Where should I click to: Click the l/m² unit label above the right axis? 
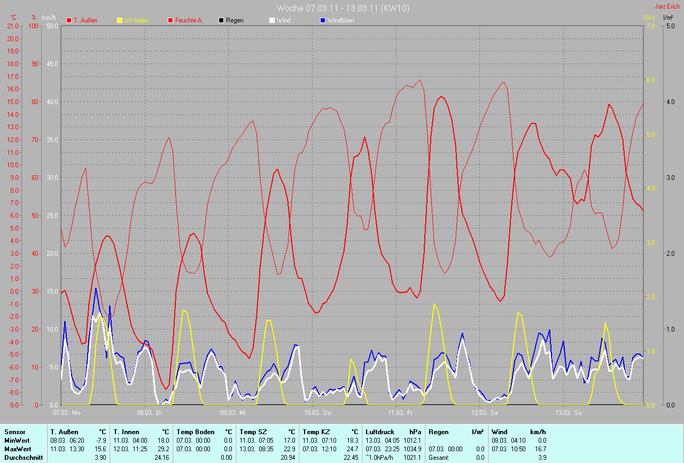coord(668,18)
